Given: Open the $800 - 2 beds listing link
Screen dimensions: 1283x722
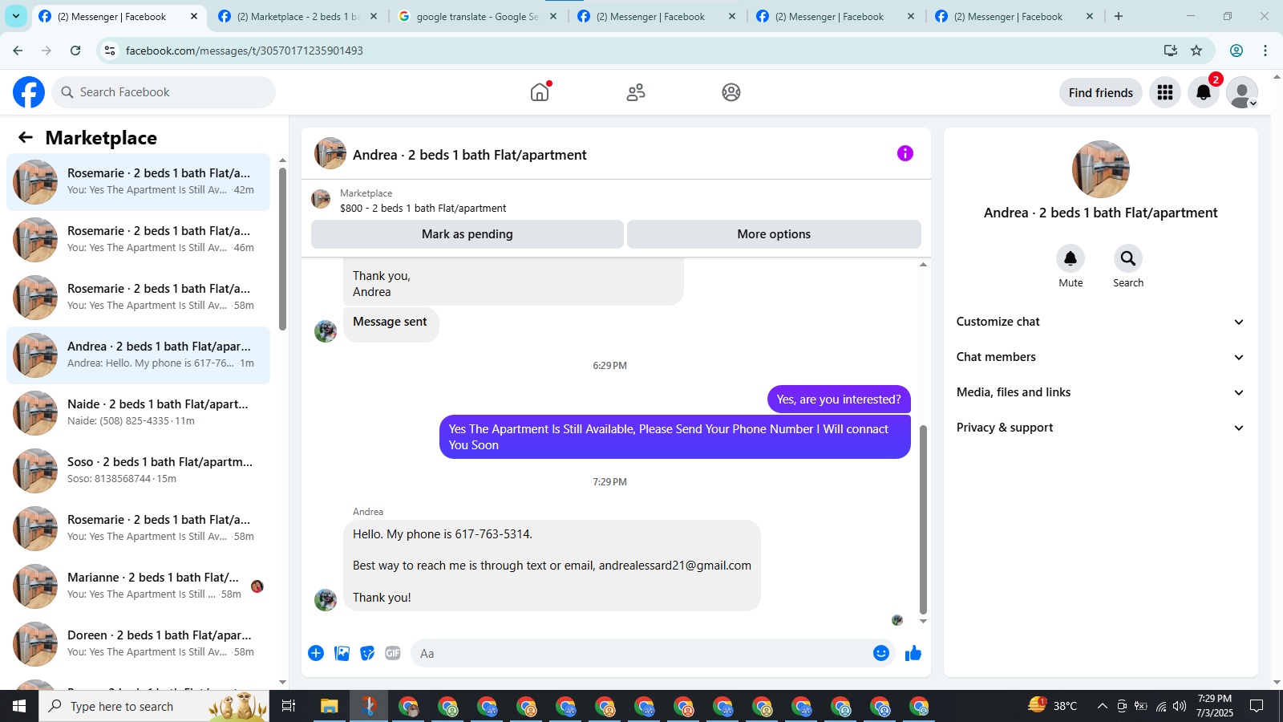Looking at the screenshot, I should click(x=423, y=208).
